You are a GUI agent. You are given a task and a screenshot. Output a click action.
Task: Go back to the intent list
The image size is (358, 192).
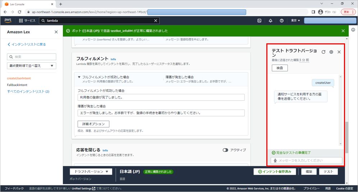27,44
